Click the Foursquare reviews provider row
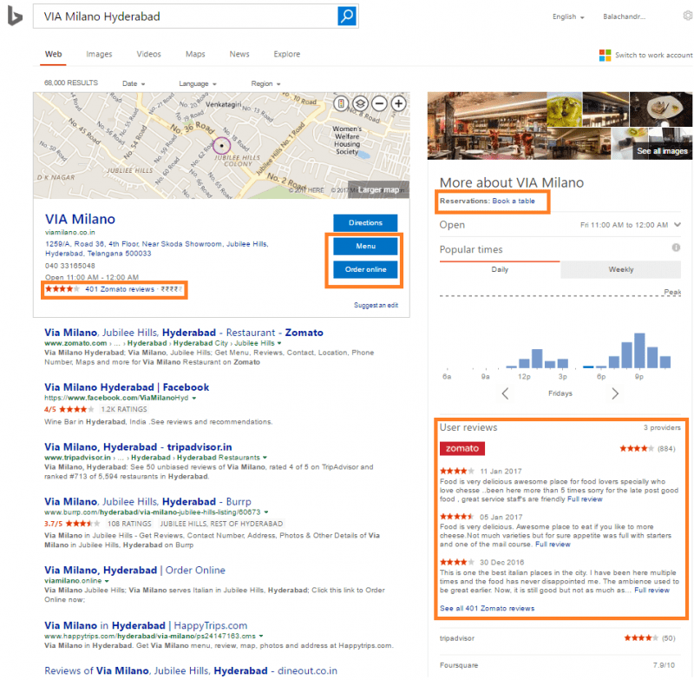 558,665
